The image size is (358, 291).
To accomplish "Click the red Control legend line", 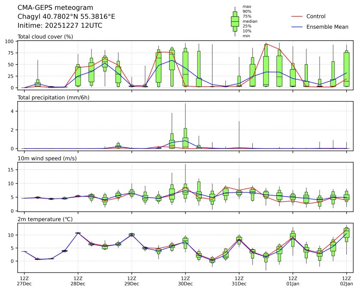I will tap(297, 16).
